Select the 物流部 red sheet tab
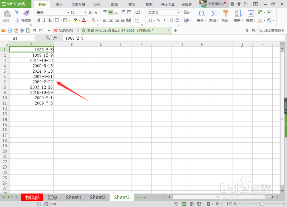The width and height of the screenshot is (287, 207). (x=32, y=197)
